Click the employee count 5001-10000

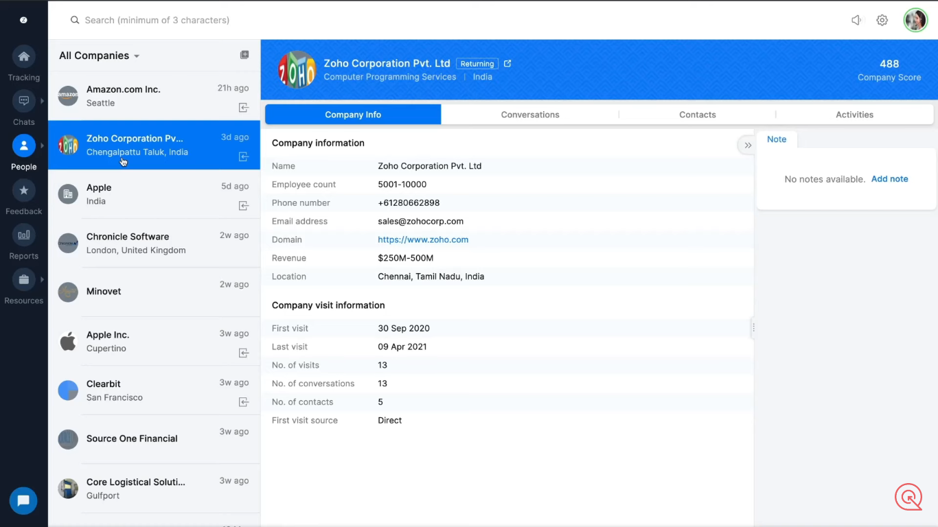coord(402,185)
